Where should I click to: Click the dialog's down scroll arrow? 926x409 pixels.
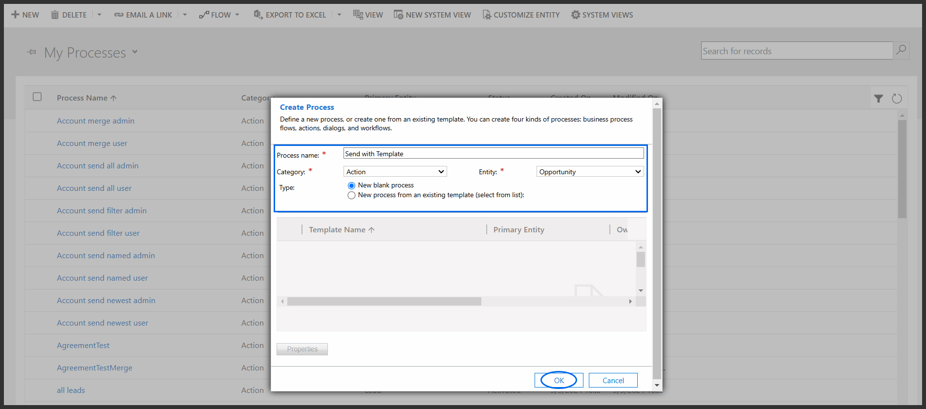(x=657, y=385)
